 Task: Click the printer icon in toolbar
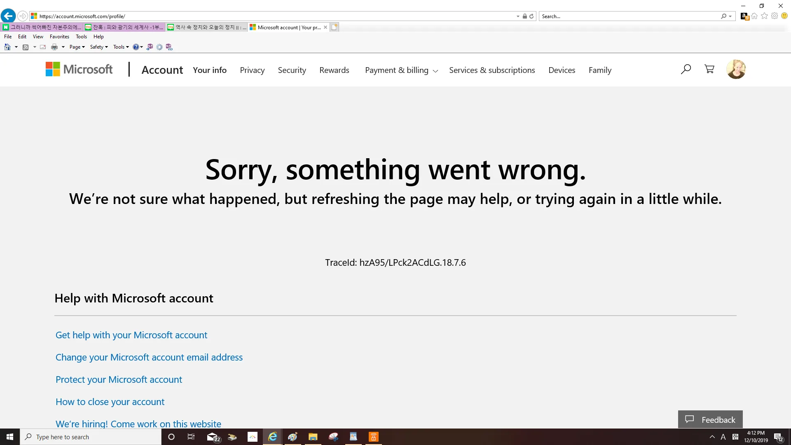coord(54,47)
